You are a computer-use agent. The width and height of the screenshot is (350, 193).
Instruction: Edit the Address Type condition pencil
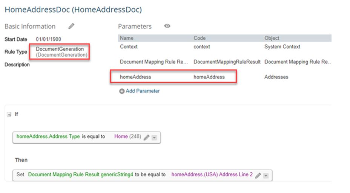pos(146,137)
